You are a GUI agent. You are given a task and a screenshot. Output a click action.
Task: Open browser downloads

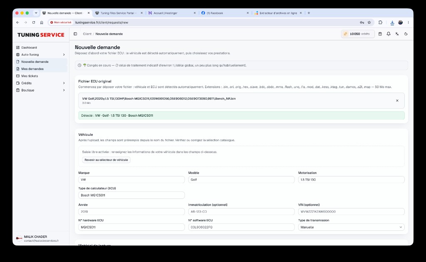[392, 22]
